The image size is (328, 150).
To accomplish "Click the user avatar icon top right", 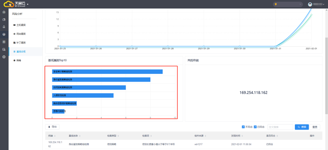I will (x=310, y=4).
